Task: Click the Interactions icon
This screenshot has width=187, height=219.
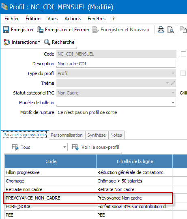Action: (7, 42)
